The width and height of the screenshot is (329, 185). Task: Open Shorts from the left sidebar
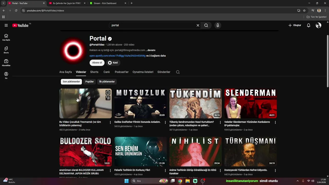6,50
